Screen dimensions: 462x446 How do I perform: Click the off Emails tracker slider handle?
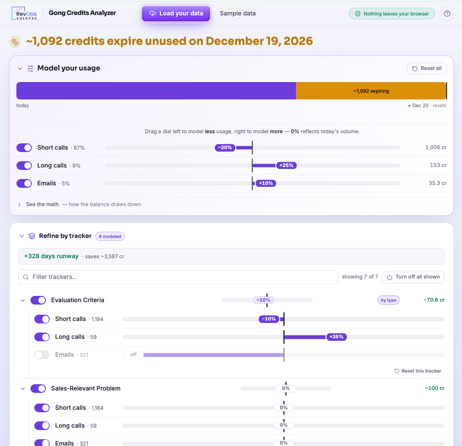point(133,355)
